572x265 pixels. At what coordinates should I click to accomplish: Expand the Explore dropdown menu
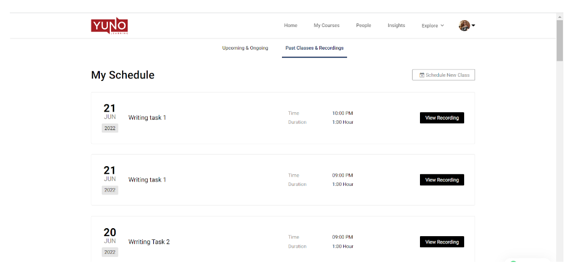point(433,26)
